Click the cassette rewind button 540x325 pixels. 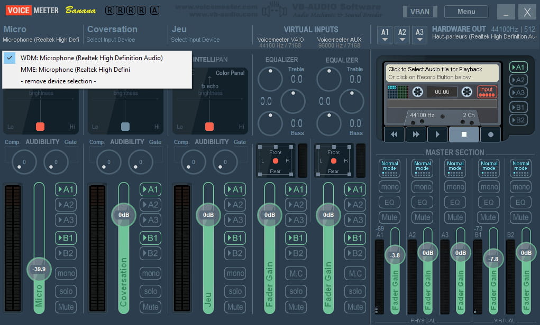click(395, 135)
